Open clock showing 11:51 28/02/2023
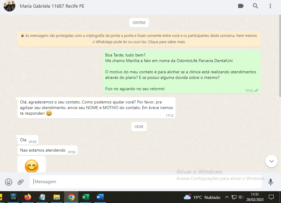Viewport: 281px width, 203px height. tap(255, 197)
